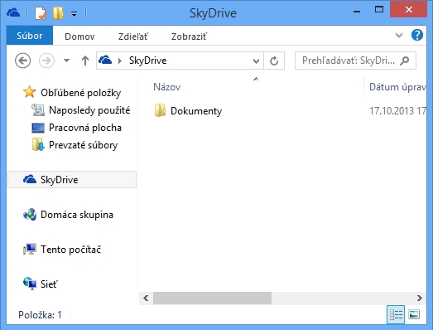Refresh the SkyDrive folder view
Screen dimensions: 433x330
tap(274, 61)
